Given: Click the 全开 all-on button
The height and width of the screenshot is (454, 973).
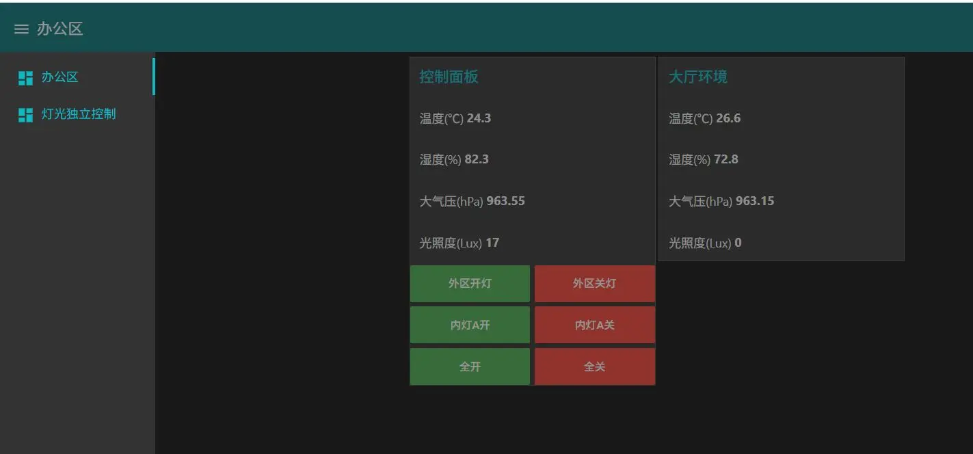Looking at the screenshot, I should (470, 367).
